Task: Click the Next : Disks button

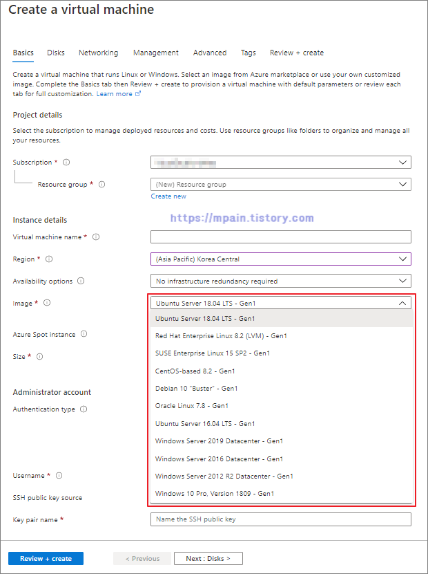Action: coord(208,558)
